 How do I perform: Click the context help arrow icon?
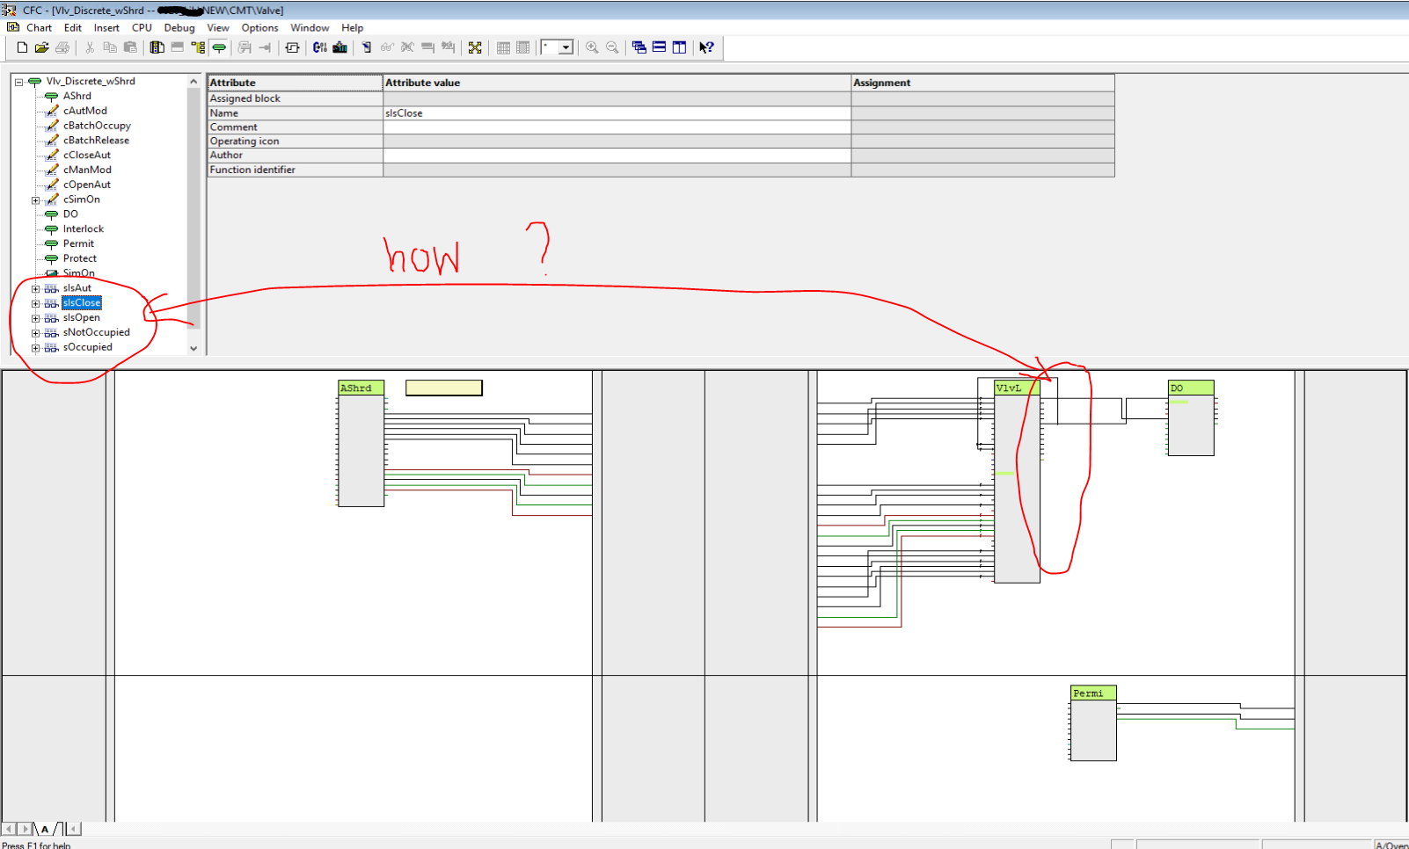[x=706, y=47]
